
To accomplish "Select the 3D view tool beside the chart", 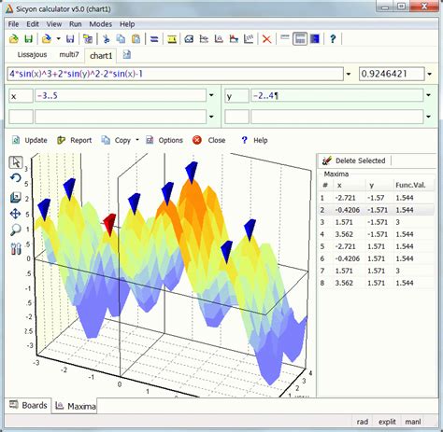I will [16, 197].
